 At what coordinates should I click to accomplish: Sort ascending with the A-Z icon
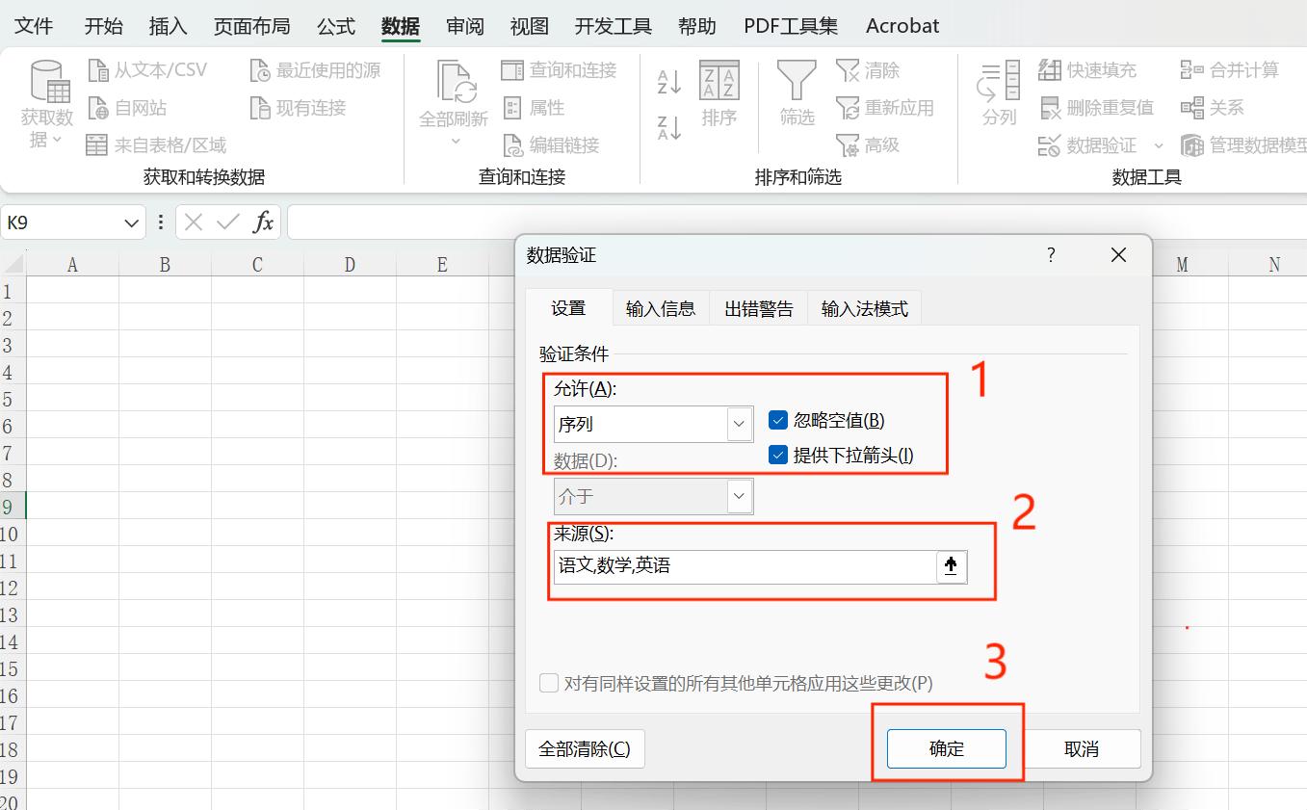[669, 83]
